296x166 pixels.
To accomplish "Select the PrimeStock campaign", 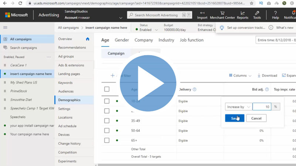I will coord(18,91).
